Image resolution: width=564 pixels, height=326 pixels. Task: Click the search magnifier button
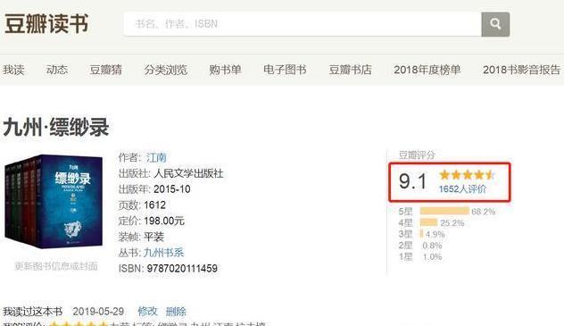click(x=495, y=24)
